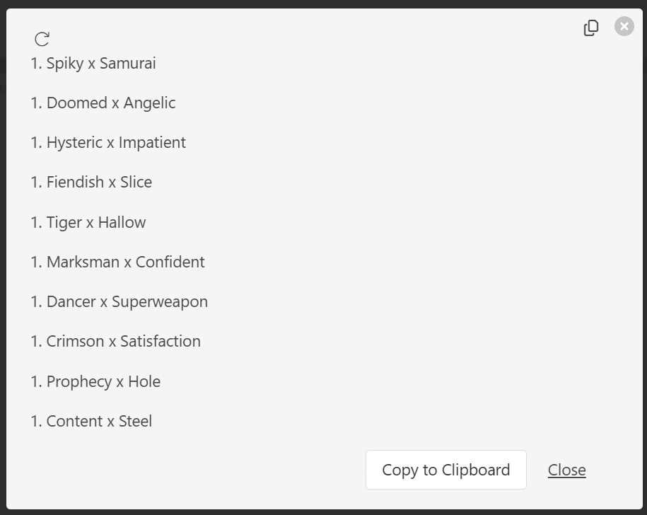647x515 pixels.
Task: Click on the word Superweapon
Action: coord(160,302)
